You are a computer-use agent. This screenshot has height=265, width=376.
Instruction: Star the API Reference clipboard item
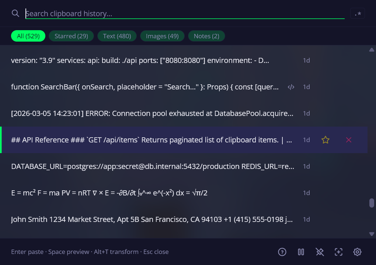tap(325, 140)
